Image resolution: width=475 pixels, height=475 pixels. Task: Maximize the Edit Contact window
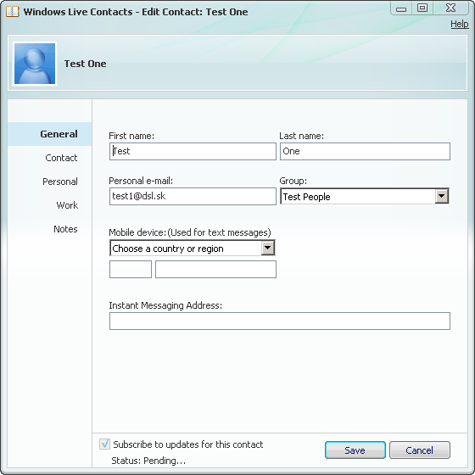pos(422,8)
